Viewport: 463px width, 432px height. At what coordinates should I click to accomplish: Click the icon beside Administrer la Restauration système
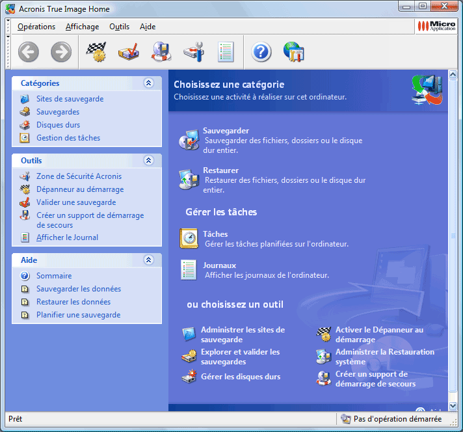(324, 357)
